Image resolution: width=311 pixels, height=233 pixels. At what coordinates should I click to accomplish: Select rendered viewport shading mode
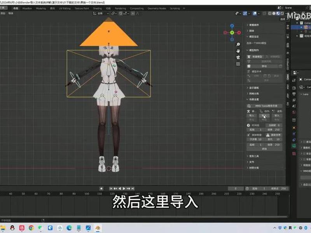282,13
